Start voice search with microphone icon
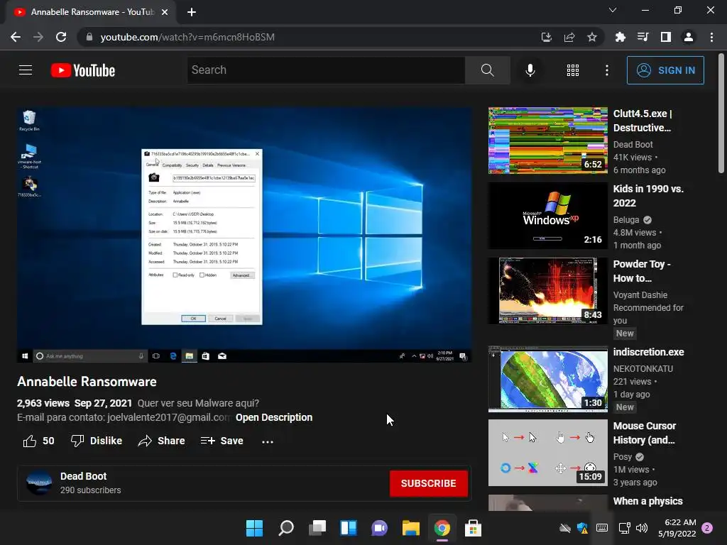 (530, 70)
